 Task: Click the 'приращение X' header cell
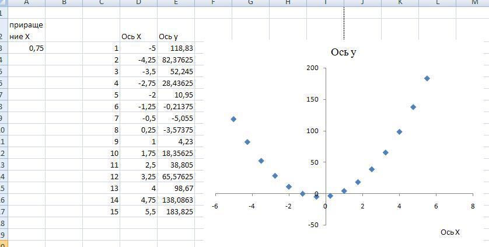26,30
